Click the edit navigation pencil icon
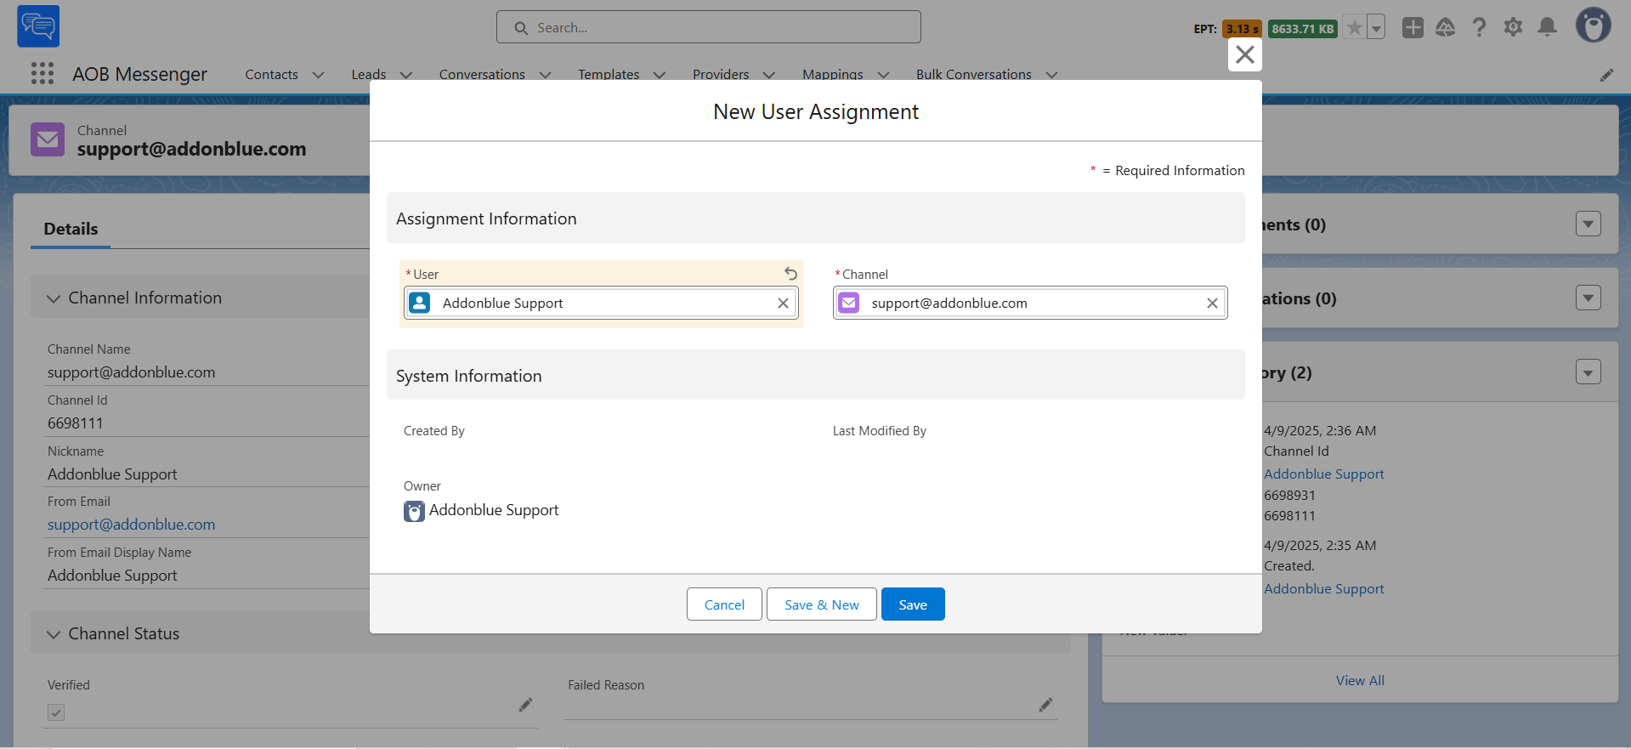Image resolution: width=1631 pixels, height=749 pixels. 1606,75
